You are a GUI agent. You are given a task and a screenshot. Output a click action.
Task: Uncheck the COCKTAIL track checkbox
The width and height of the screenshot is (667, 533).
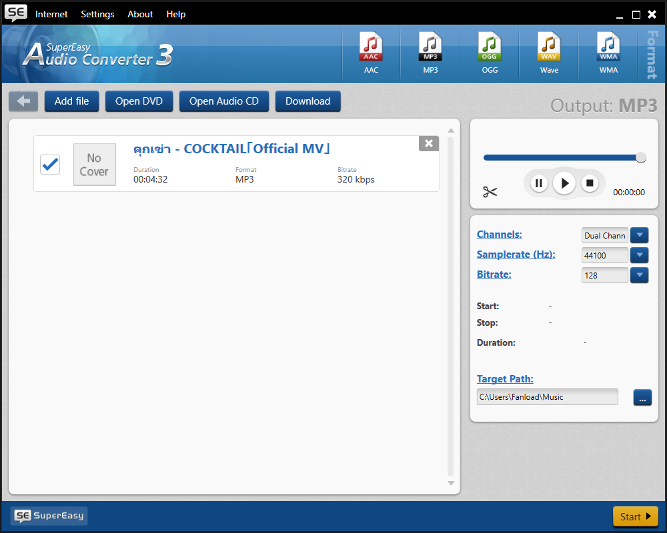(x=50, y=165)
